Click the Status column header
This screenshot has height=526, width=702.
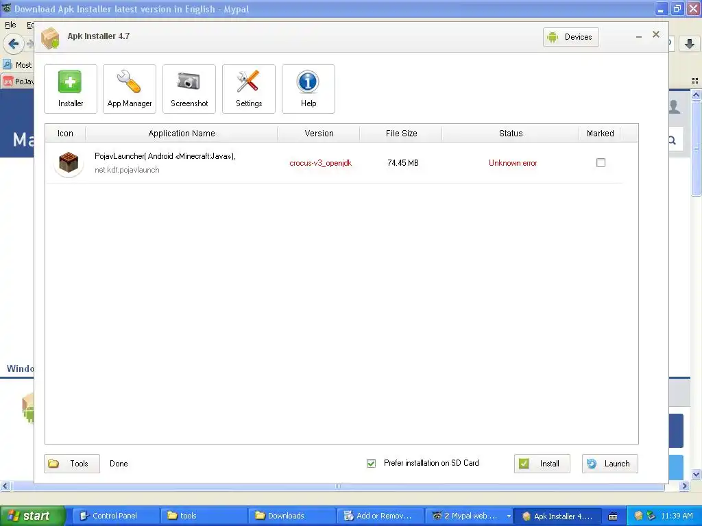tap(510, 134)
